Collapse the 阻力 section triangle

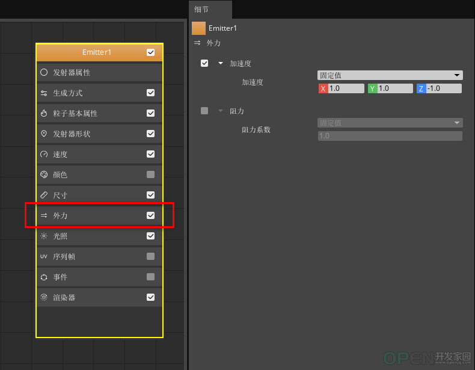(221, 111)
